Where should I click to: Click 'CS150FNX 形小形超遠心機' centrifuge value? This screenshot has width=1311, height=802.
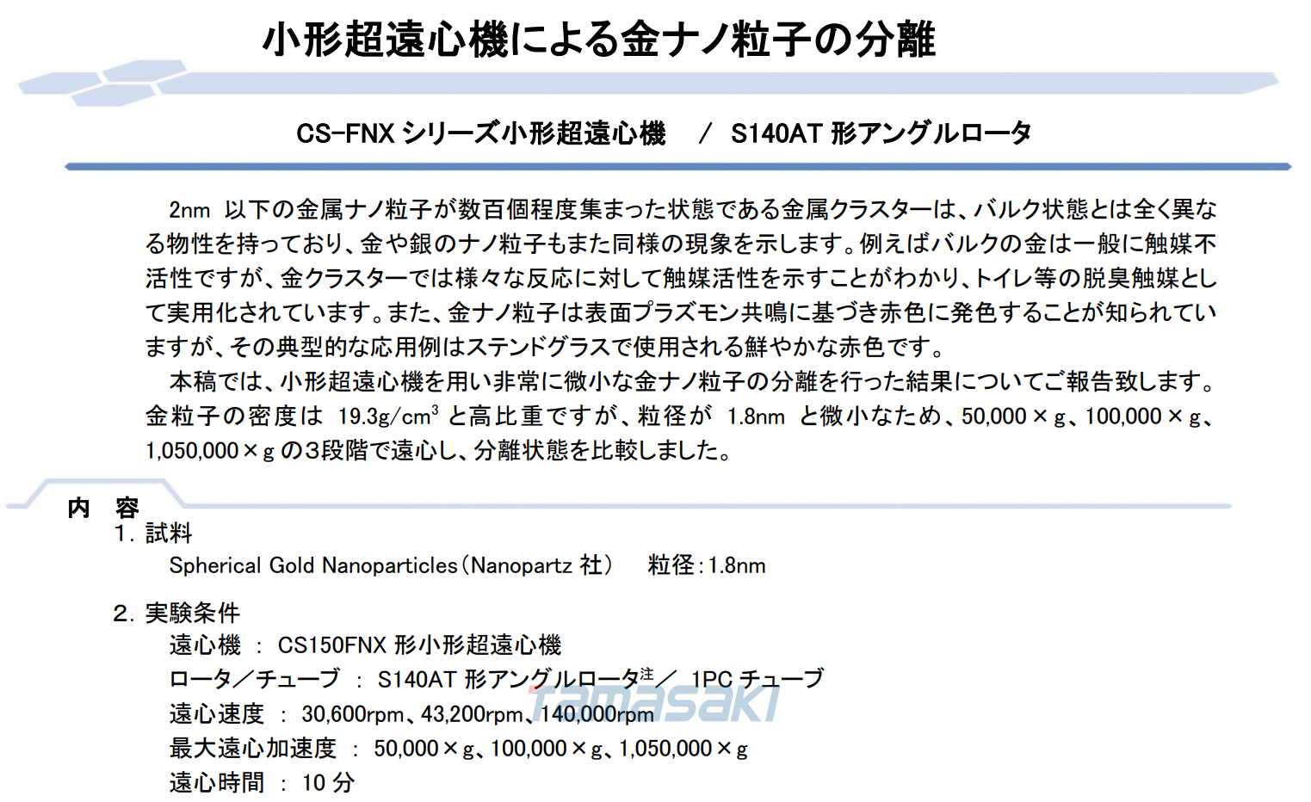pos(419,645)
